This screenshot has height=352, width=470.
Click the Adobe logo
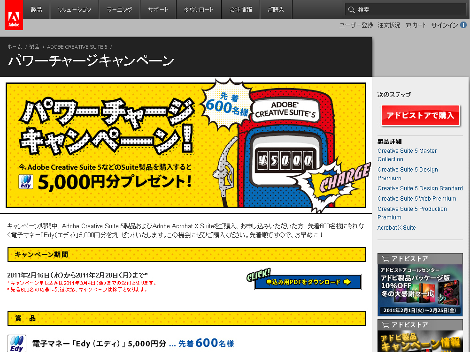click(x=14, y=15)
